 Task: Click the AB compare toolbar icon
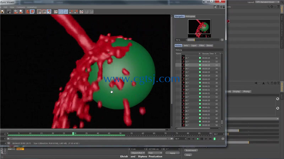[x=56, y=12]
